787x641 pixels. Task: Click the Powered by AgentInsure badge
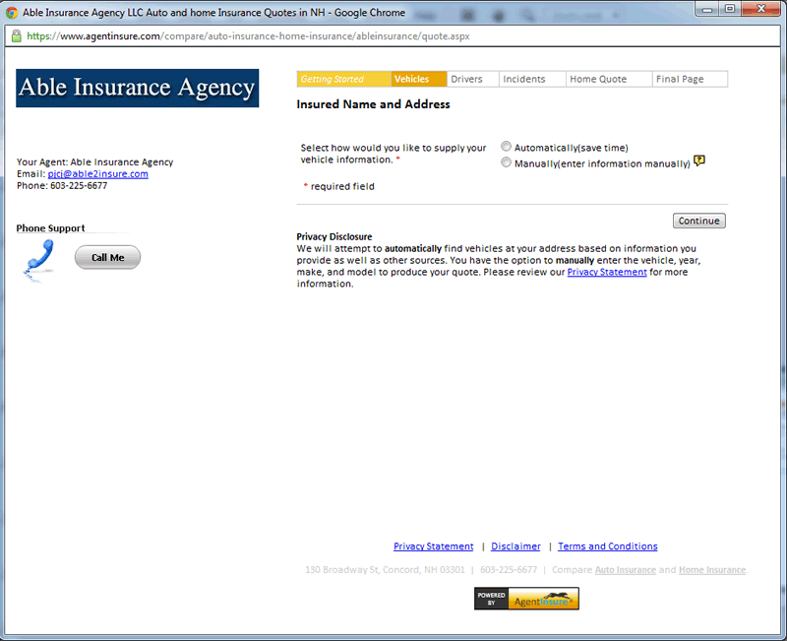click(x=526, y=599)
